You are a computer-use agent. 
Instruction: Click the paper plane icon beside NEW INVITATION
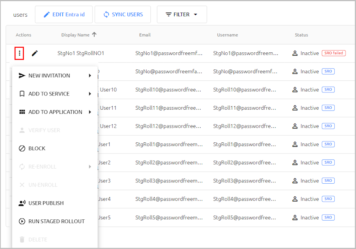22,75
